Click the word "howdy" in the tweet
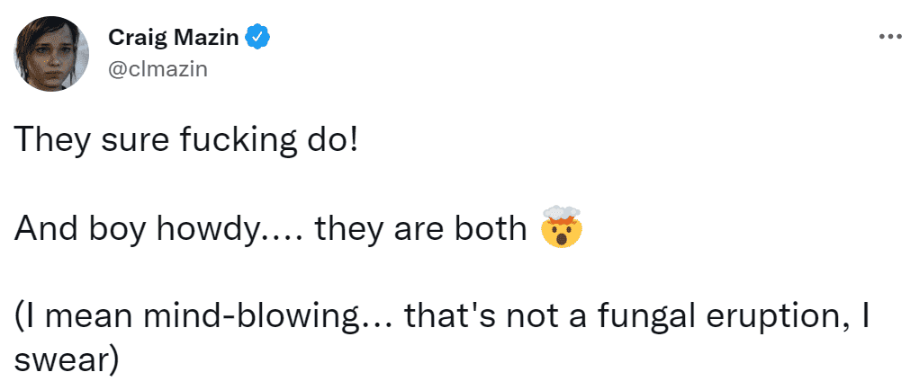 click(210, 229)
